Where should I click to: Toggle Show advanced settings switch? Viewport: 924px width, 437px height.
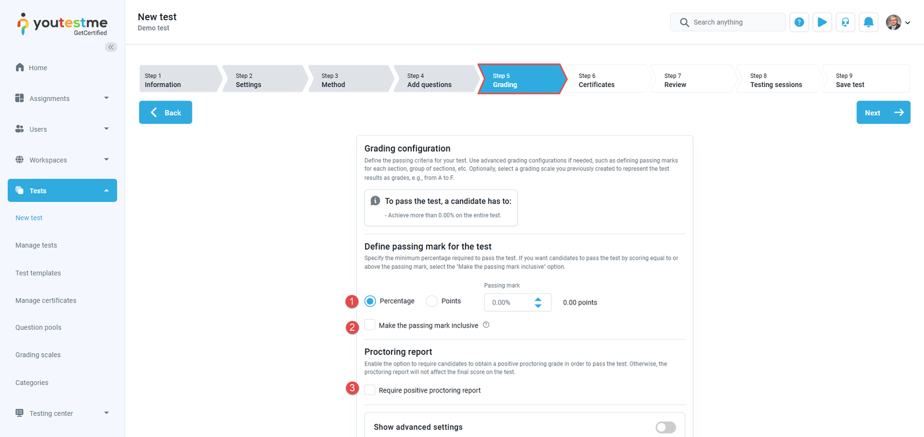point(665,427)
